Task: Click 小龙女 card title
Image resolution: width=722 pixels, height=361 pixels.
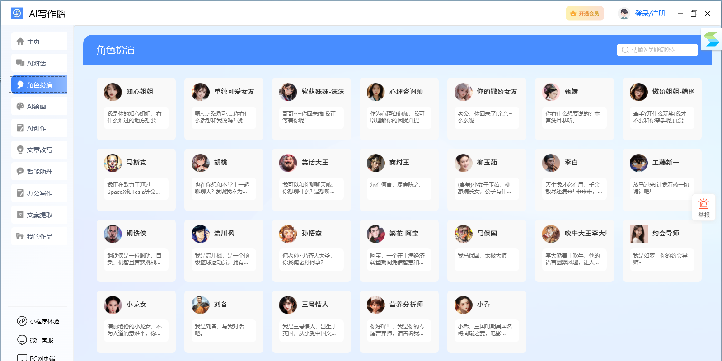Action: pos(136,305)
